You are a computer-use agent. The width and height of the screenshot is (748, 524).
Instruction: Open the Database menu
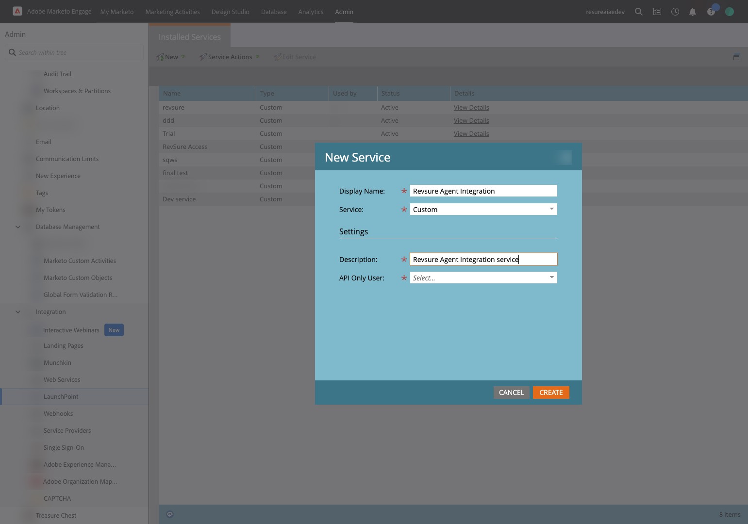pos(274,12)
